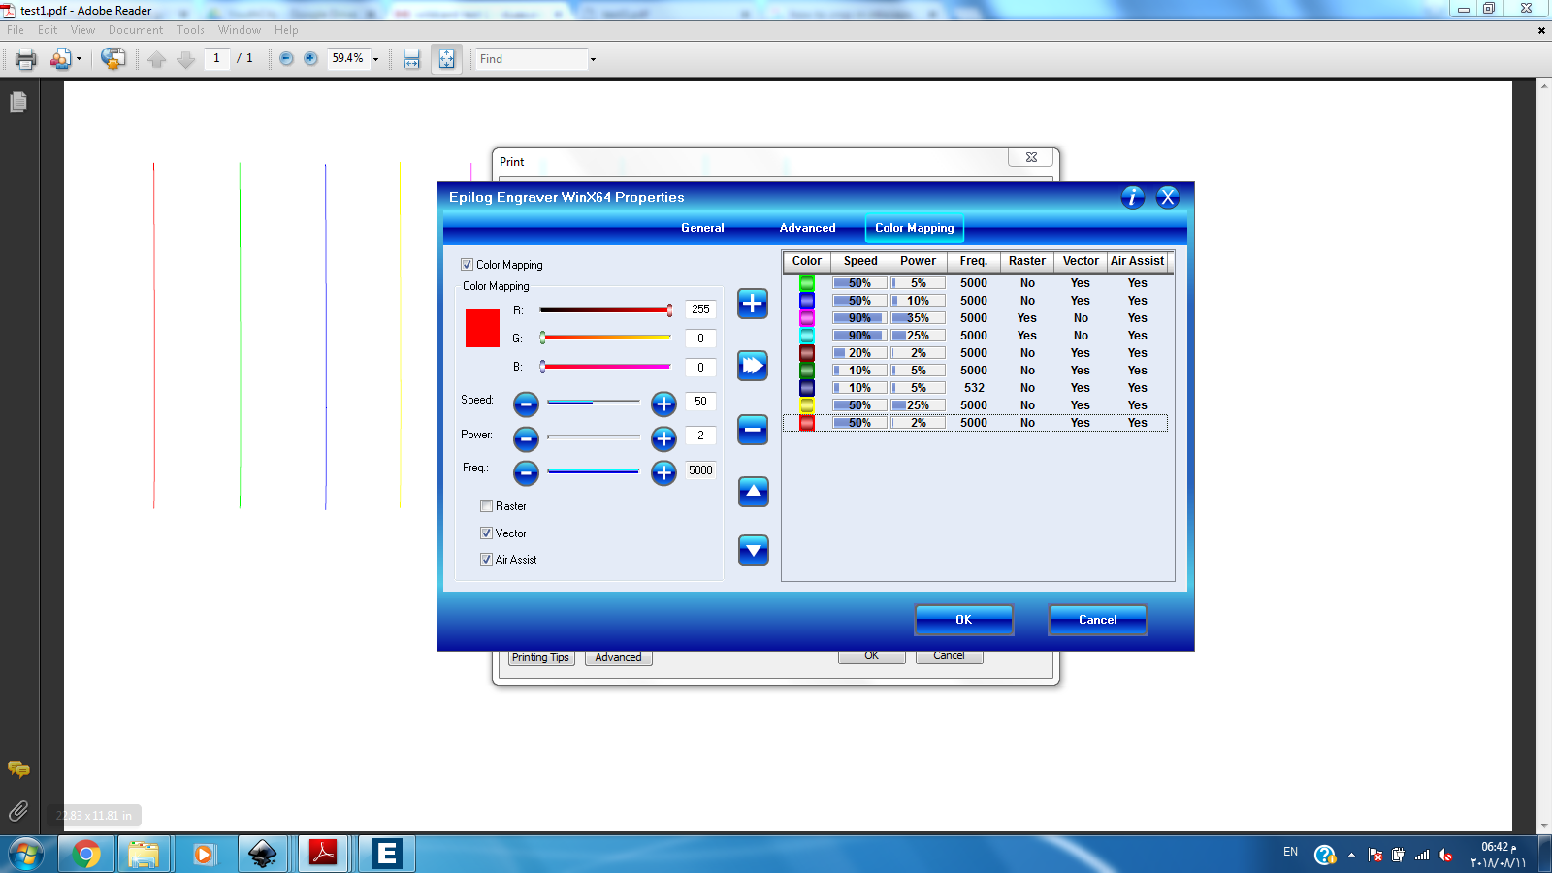Open the Tools menu
The image size is (1552, 873).
[190, 30]
